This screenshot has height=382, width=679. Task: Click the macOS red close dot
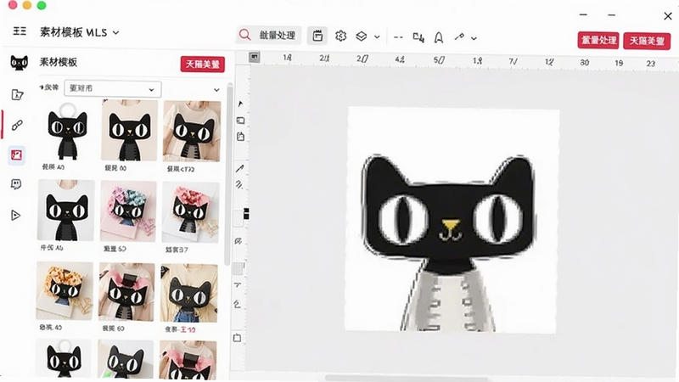point(13,5)
